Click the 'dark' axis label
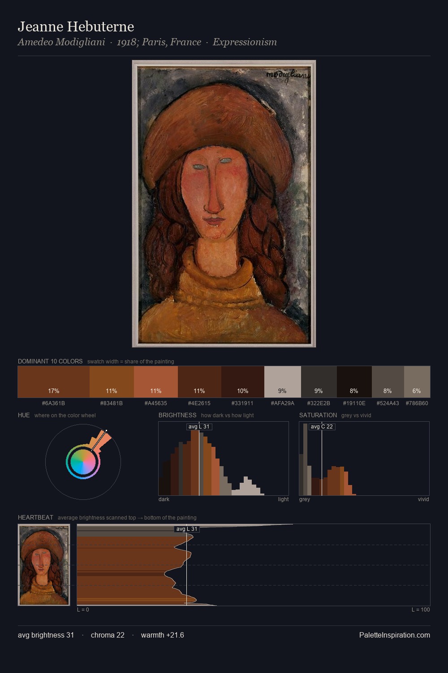The width and height of the screenshot is (448, 673). coord(164,499)
